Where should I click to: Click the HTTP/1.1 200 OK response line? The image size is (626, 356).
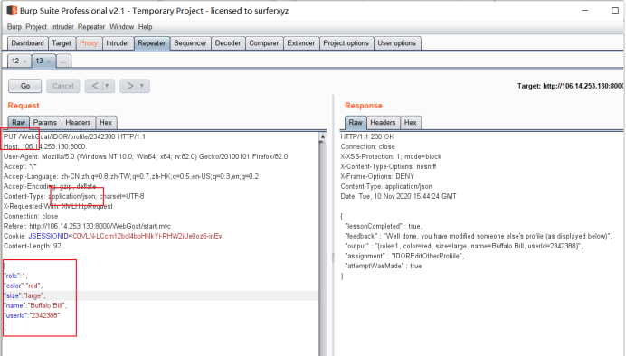[367, 136]
